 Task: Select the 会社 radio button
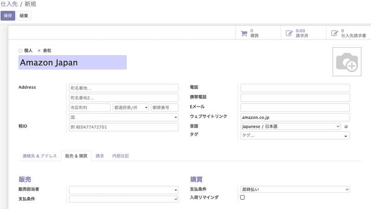[x=39, y=51]
